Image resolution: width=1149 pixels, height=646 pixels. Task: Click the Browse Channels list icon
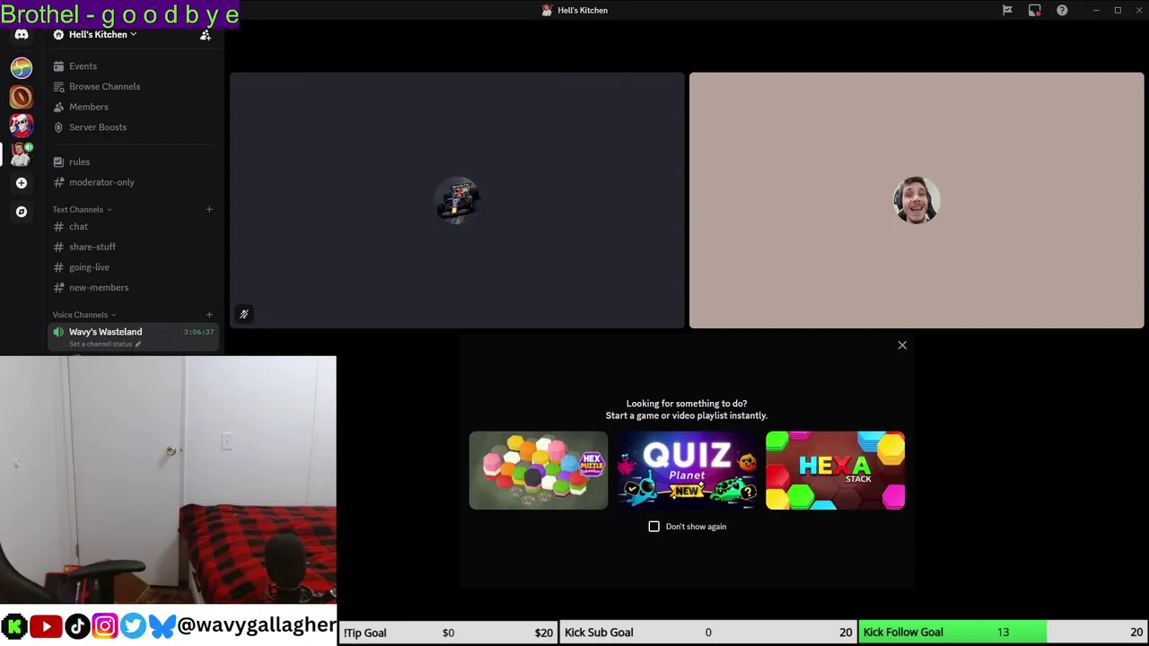click(x=58, y=86)
